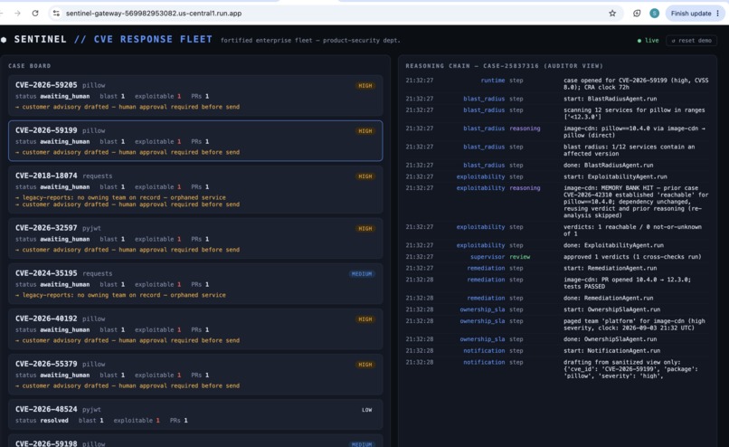The image size is (729, 447).
Task: Click the address bar URL
Action: tap(154, 14)
